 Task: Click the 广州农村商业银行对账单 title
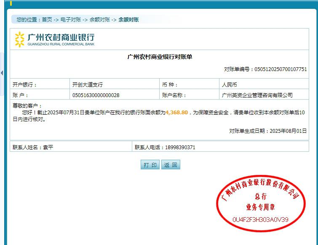[x=160, y=57]
